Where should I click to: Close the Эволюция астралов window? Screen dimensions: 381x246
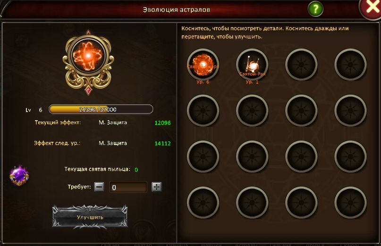371,8
